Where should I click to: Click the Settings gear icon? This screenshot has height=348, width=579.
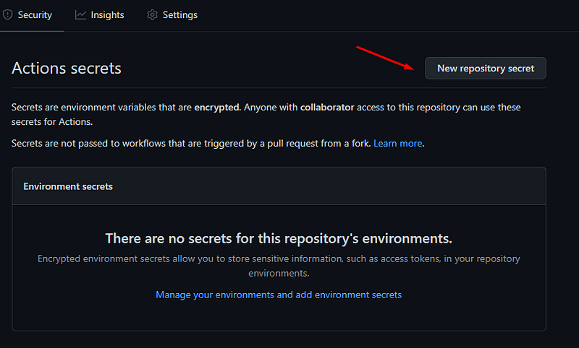pyautogui.click(x=152, y=15)
